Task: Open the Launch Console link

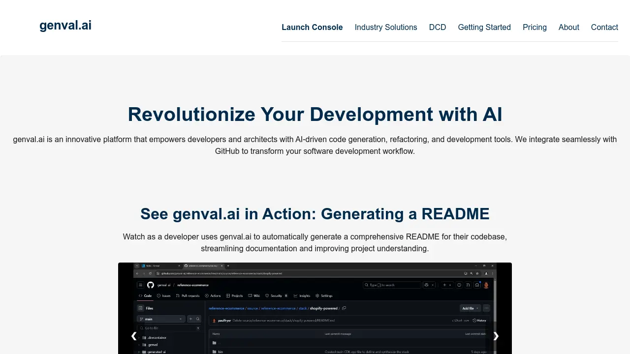Action: pyautogui.click(x=312, y=28)
